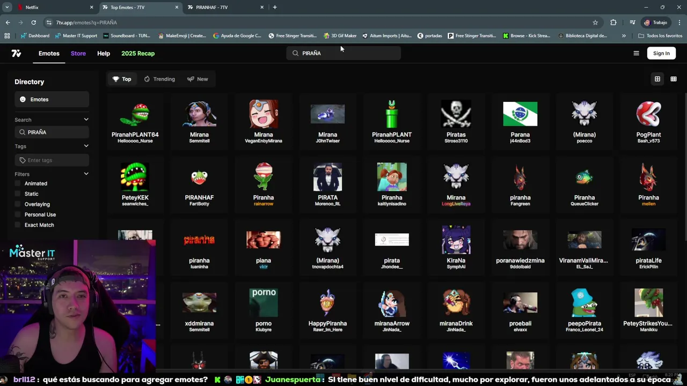Open the apps grid in bookmarks bar
This screenshot has width=687, height=386.
(7, 36)
